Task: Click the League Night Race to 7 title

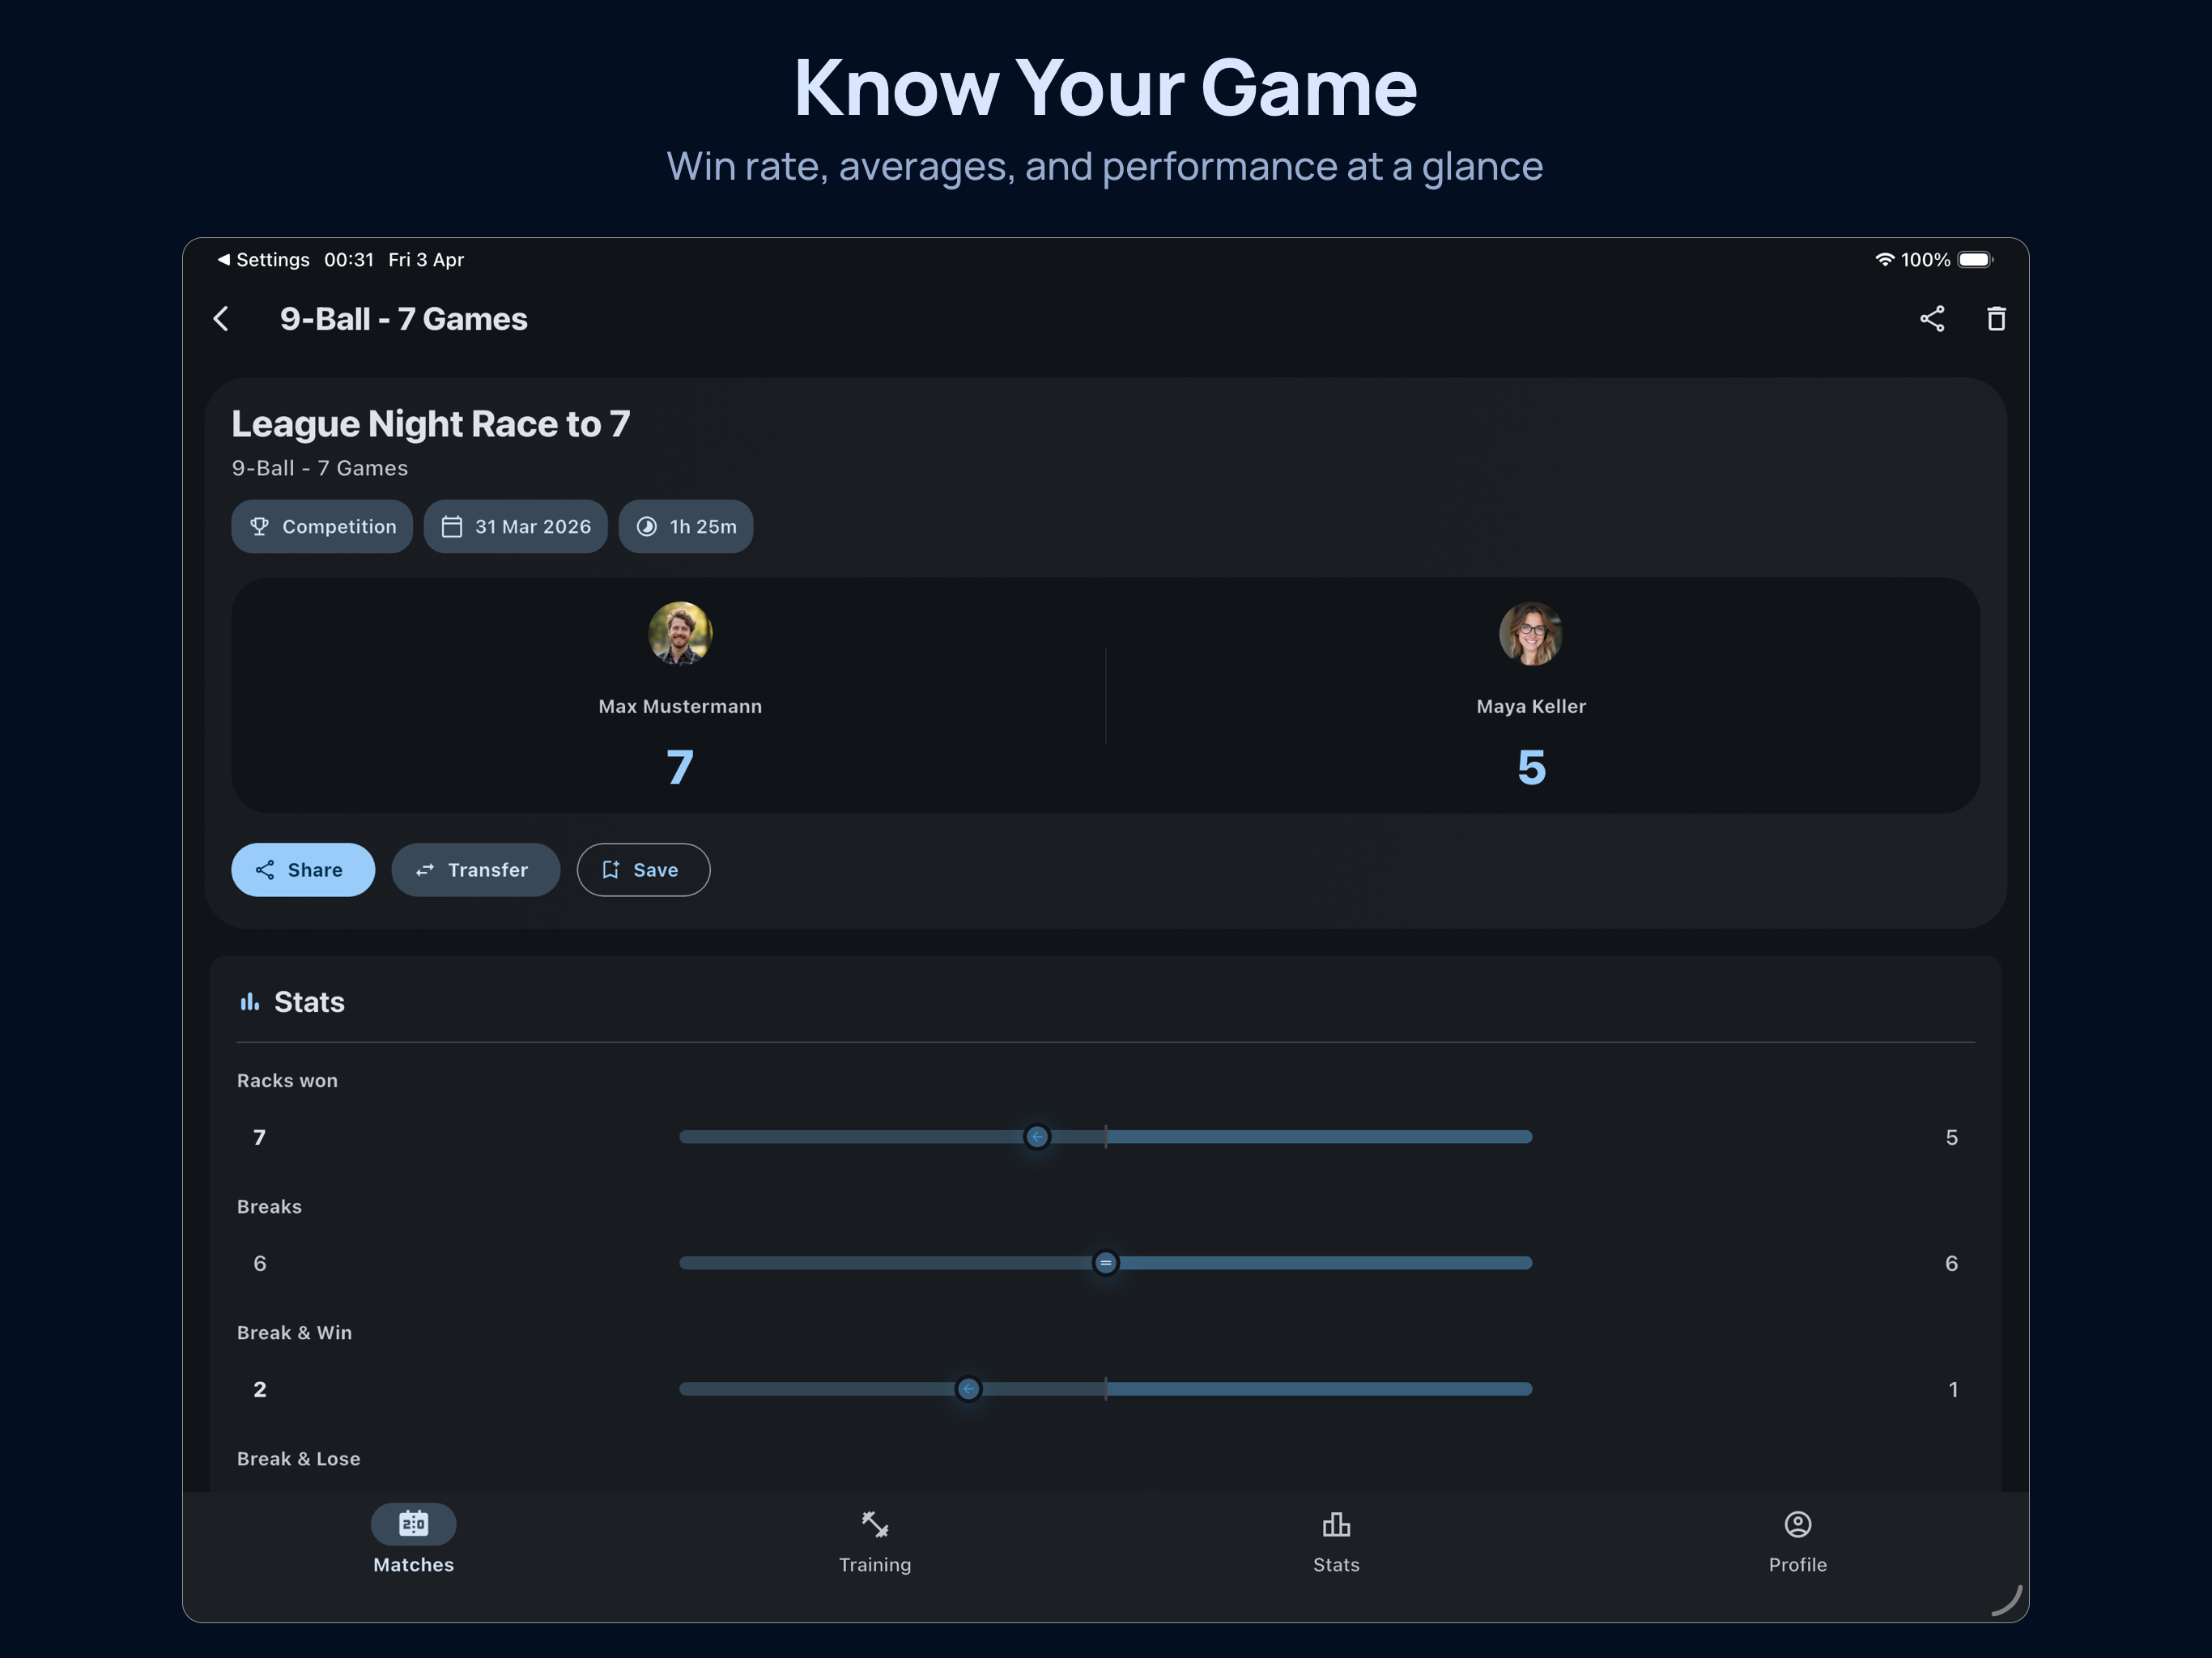Action: pos(431,424)
